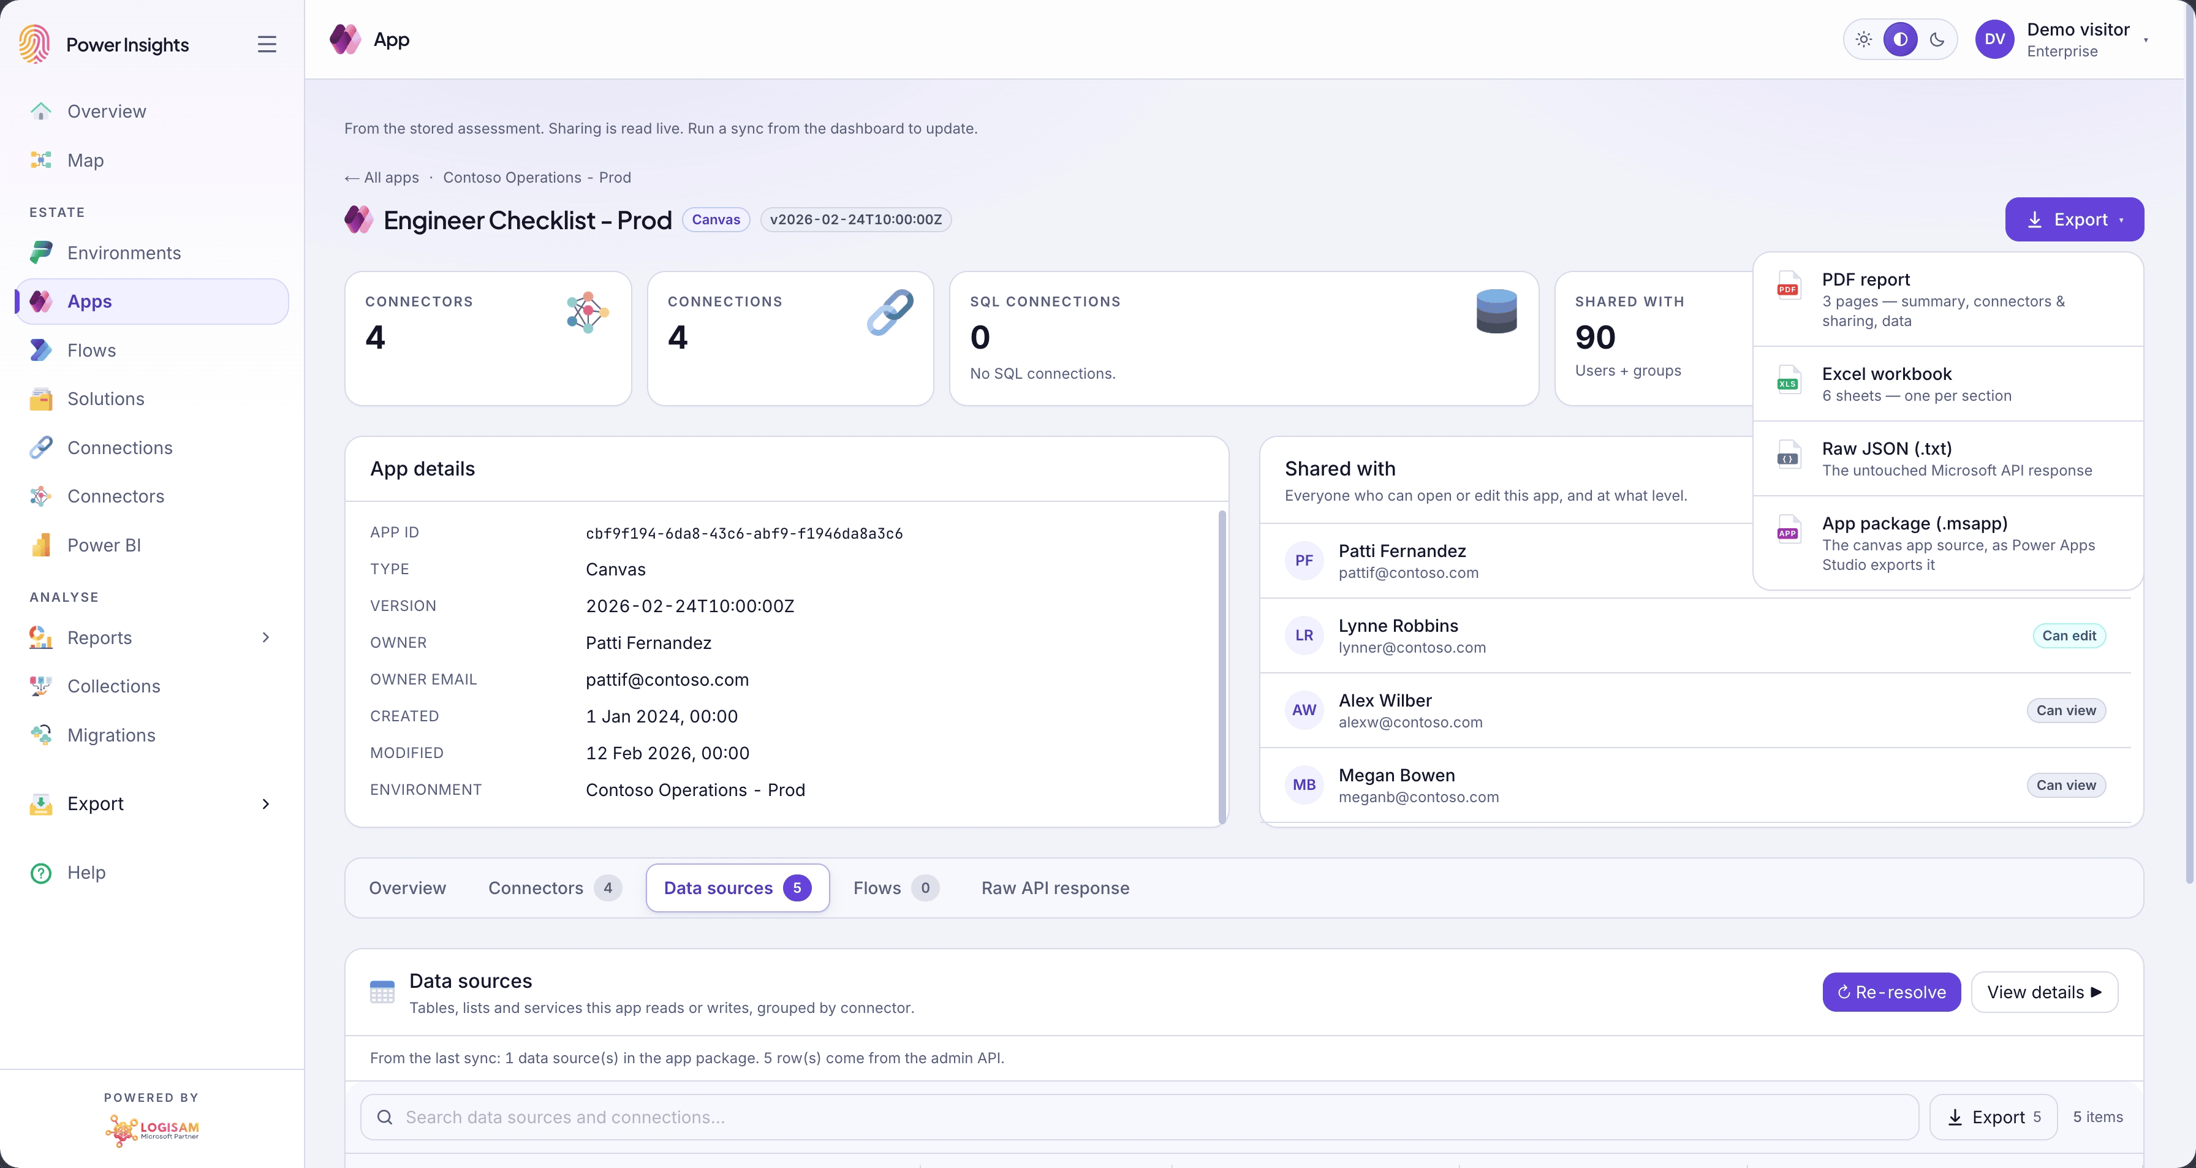Choose Excel workbook from export menu

coord(1948,384)
